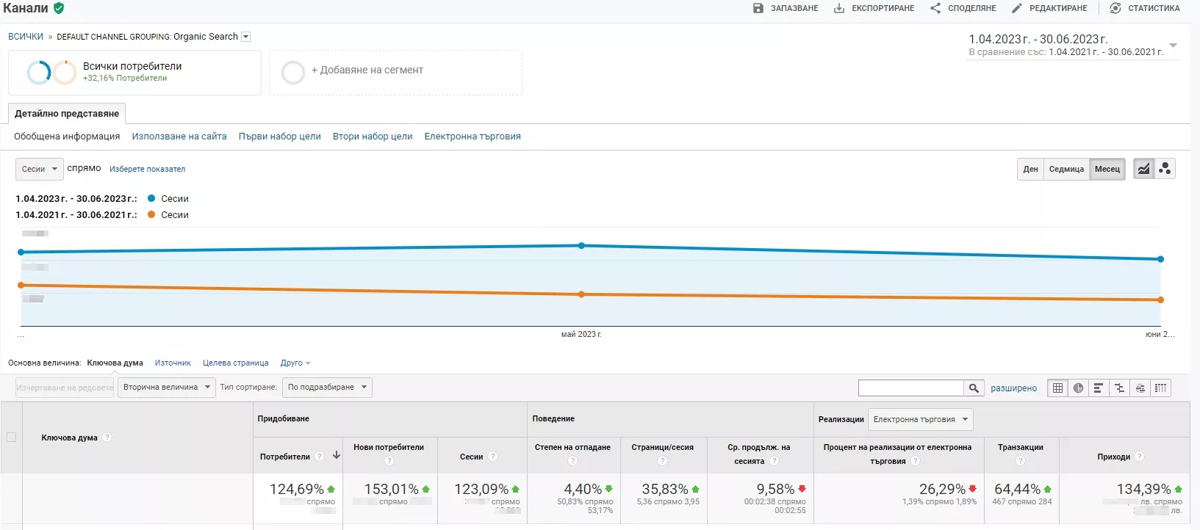Click the blue line point at май 2023
The height and width of the screenshot is (530, 1200).
tap(581, 246)
